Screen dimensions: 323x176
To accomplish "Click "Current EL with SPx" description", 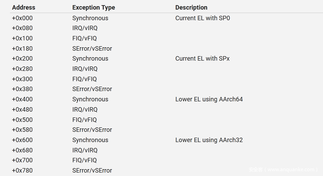I will (x=202, y=59).
